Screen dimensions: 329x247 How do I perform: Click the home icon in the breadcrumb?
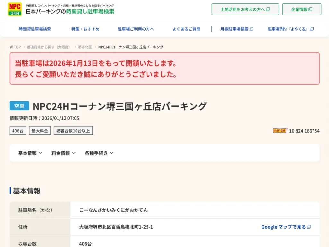click(11, 47)
